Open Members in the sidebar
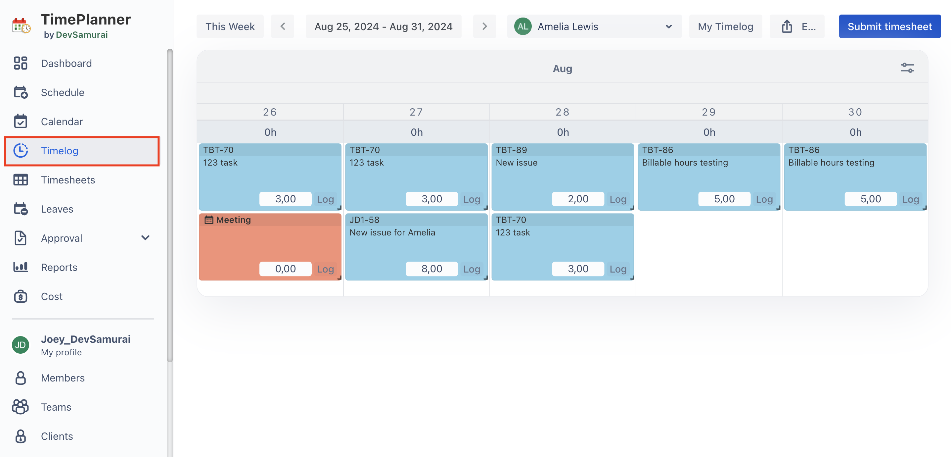This screenshot has height=457, width=951. [63, 378]
